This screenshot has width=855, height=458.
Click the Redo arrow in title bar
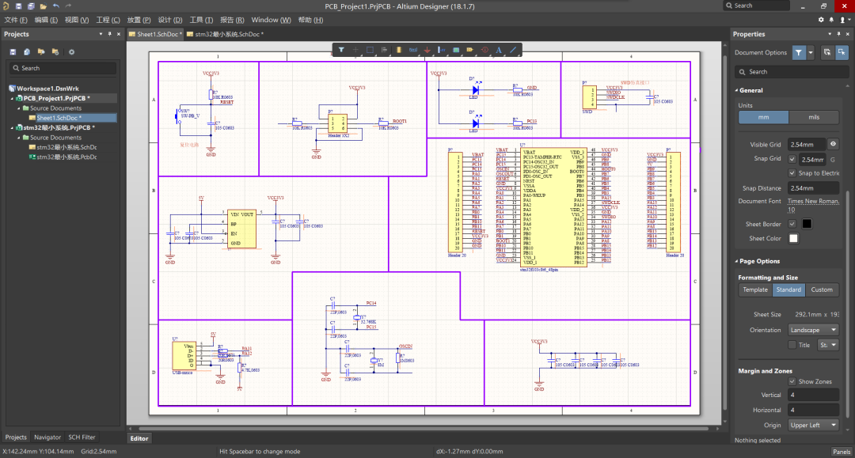point(68,6)
